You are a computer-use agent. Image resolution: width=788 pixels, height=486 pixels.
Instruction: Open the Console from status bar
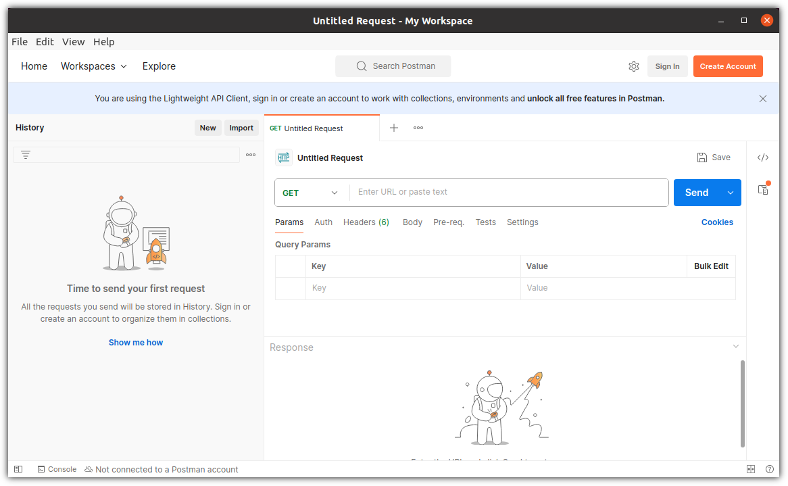(x=57, y=469)
